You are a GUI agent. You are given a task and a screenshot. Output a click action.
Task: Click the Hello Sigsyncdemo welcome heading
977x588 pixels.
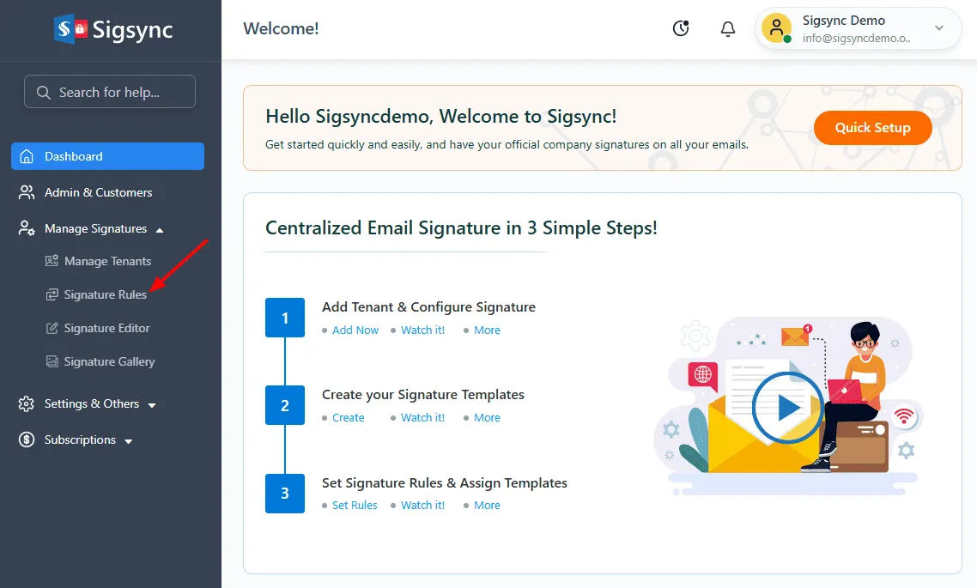pos(441,117)
